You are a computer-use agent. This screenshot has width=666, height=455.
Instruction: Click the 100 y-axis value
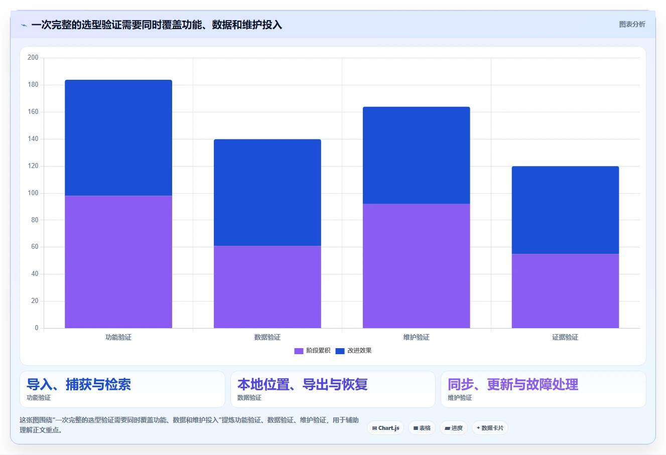(x=33, y=193)
